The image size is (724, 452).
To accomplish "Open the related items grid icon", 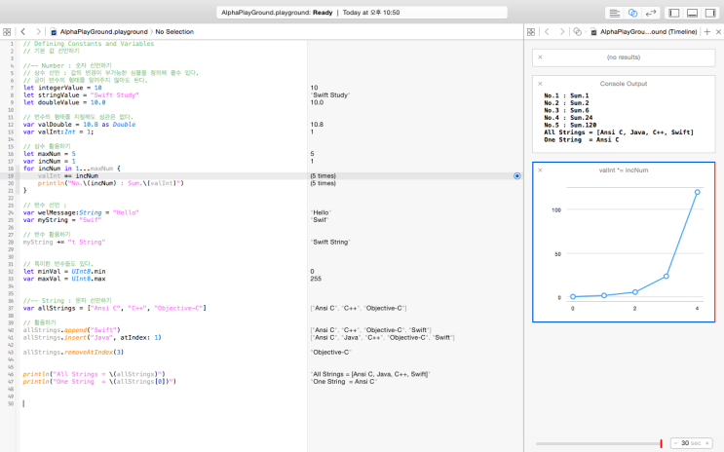I will (x=9, y=31).
